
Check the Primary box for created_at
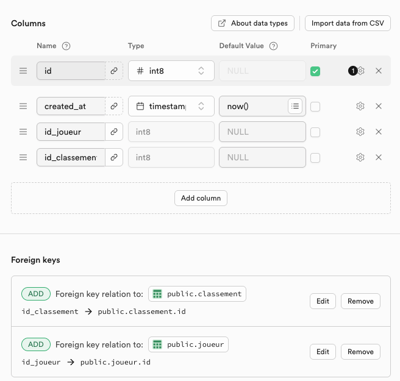pos(315,107)
